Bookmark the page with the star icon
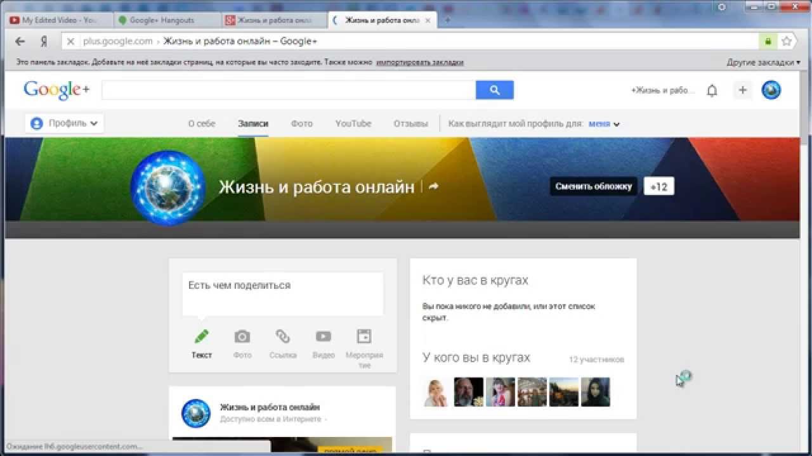 tap(787, 41)
